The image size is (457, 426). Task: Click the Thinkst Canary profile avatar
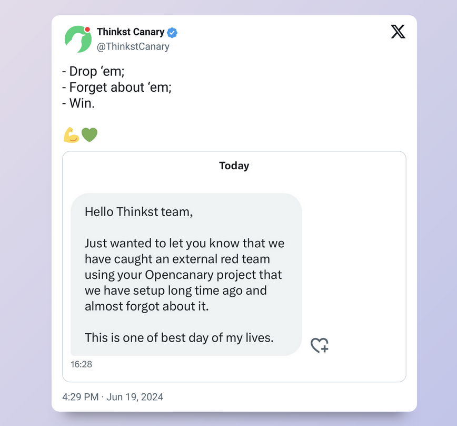tap(78, 39)
